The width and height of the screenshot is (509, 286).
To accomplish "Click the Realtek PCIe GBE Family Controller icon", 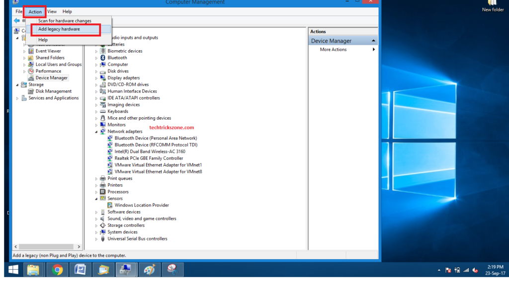I will pyautogui.click(x=110, y=158).
